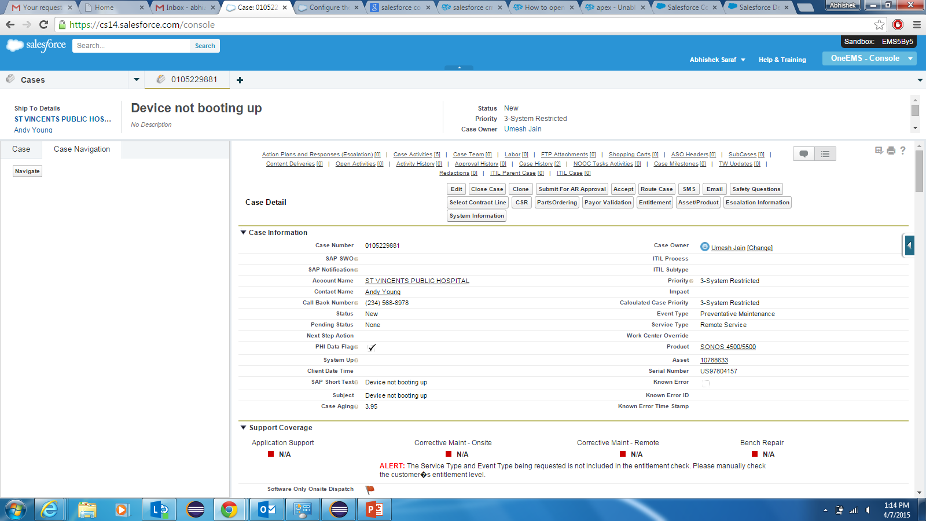Click the Chrome icon on the taskbar

point(229,510)
